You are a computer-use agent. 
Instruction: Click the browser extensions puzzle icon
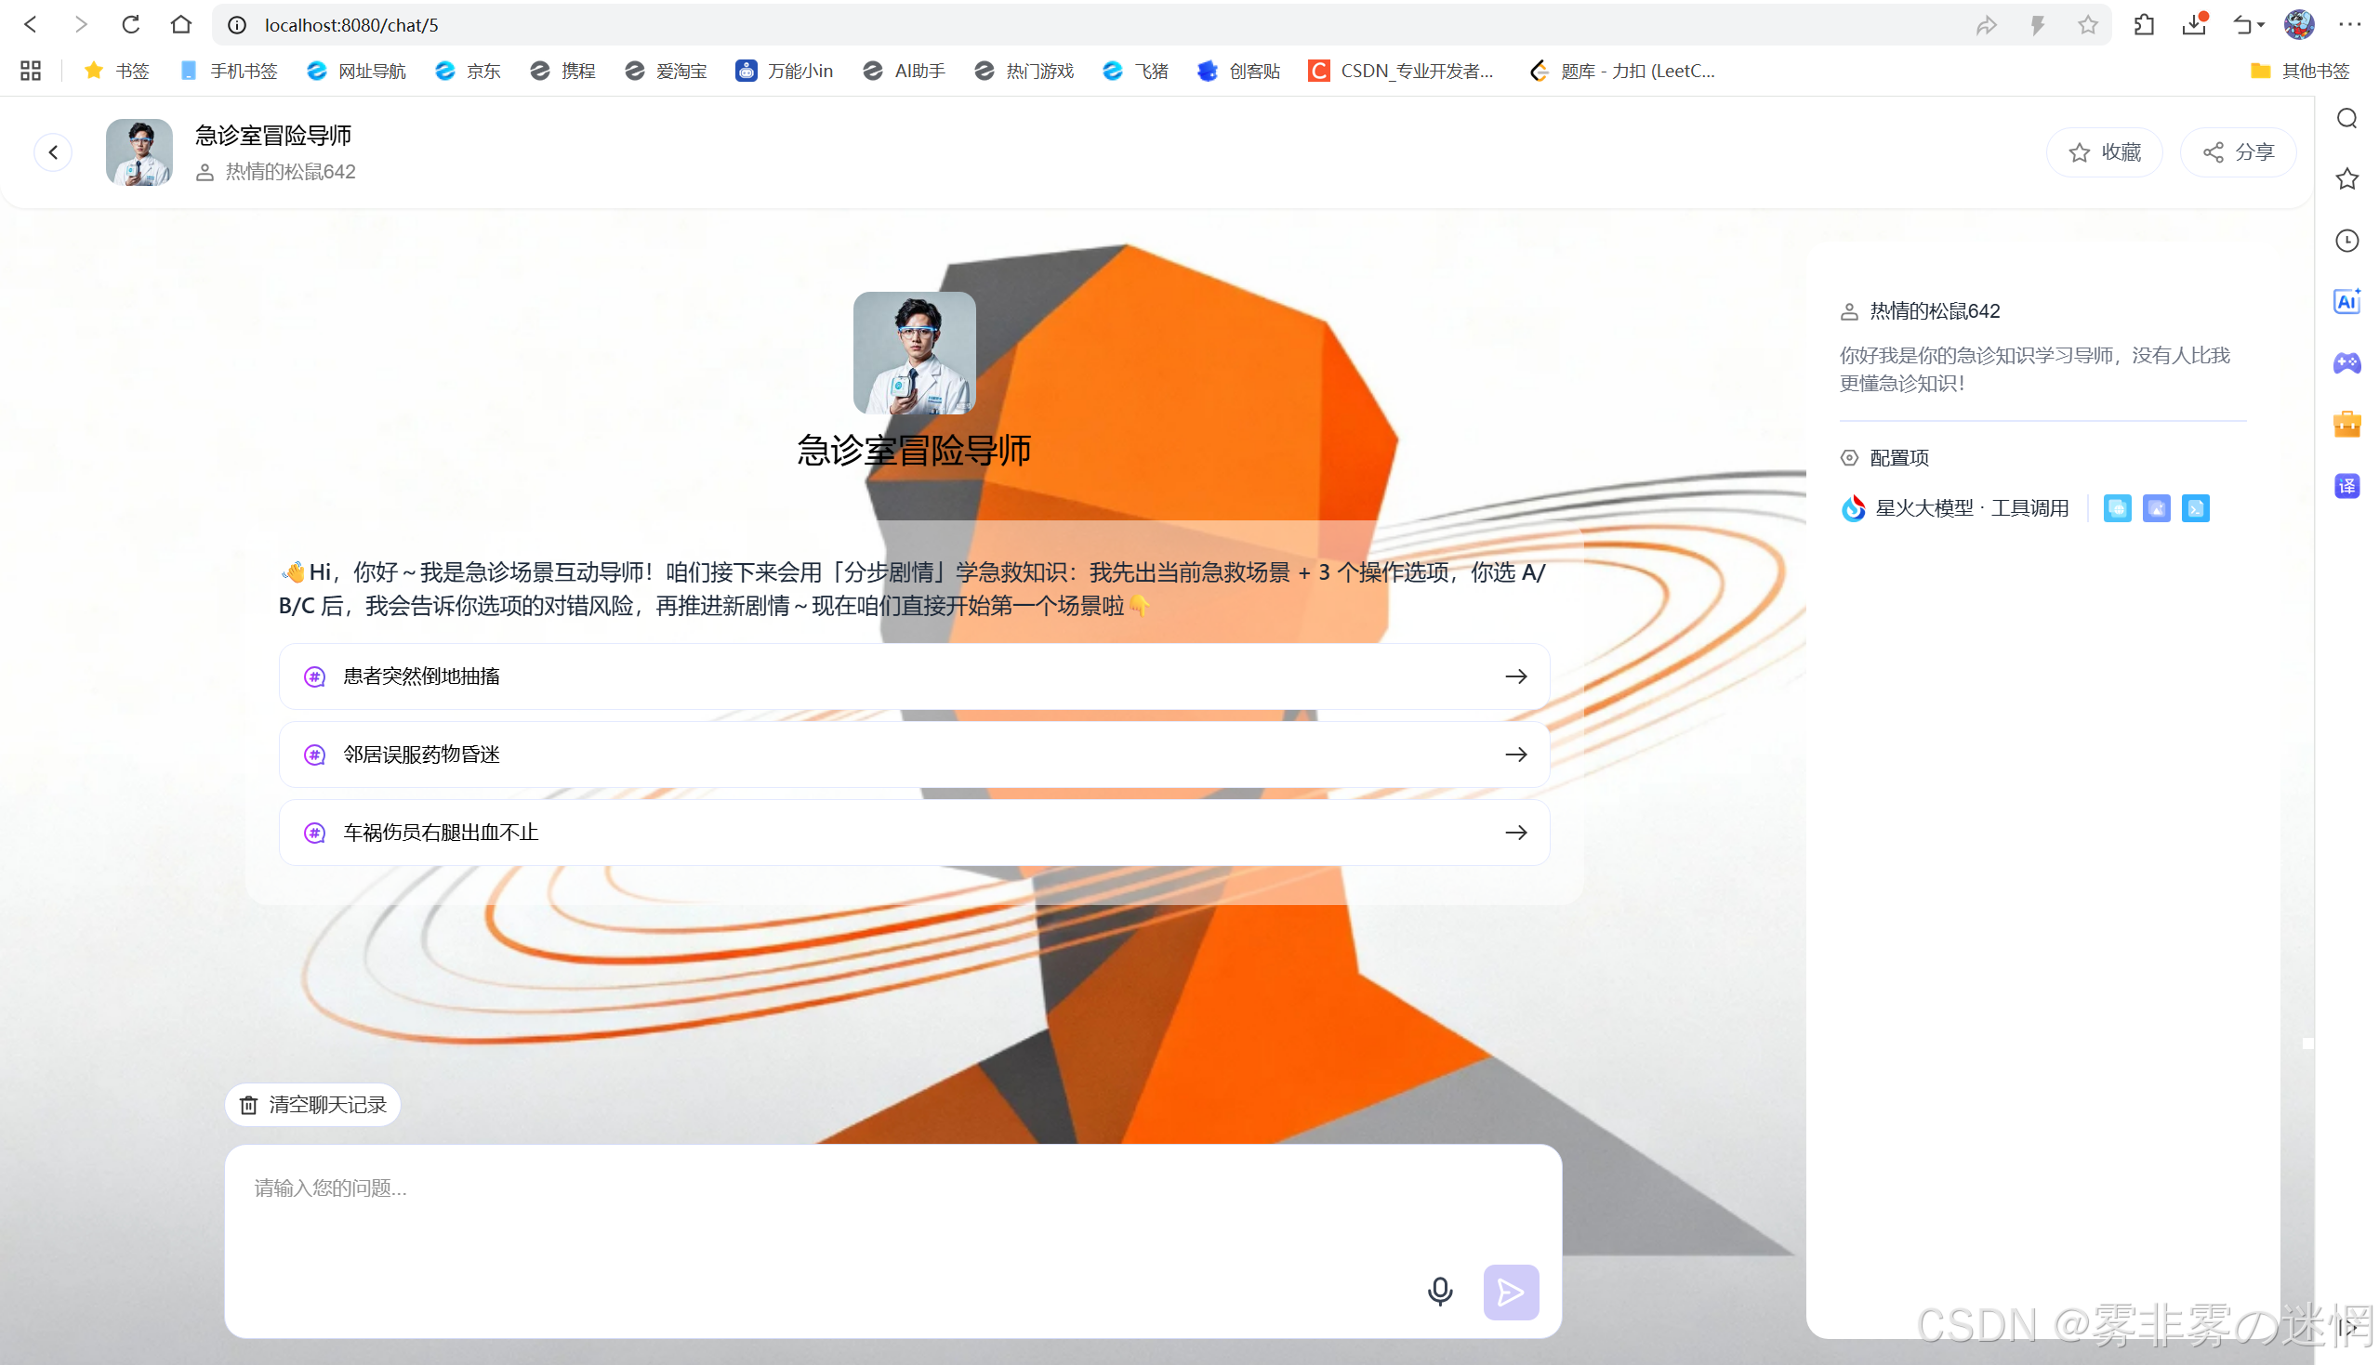tap(2144, 25)
